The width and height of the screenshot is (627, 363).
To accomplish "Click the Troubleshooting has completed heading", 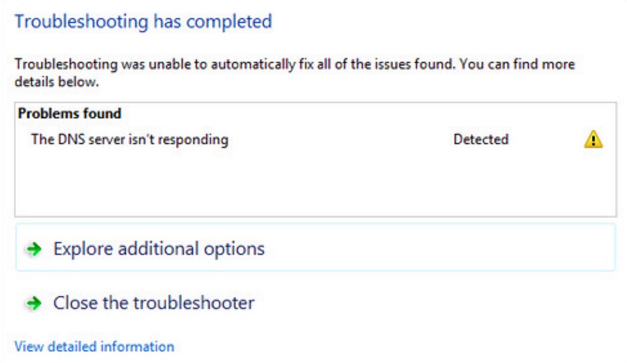I will pyautogui.click(x=143, y=22).
